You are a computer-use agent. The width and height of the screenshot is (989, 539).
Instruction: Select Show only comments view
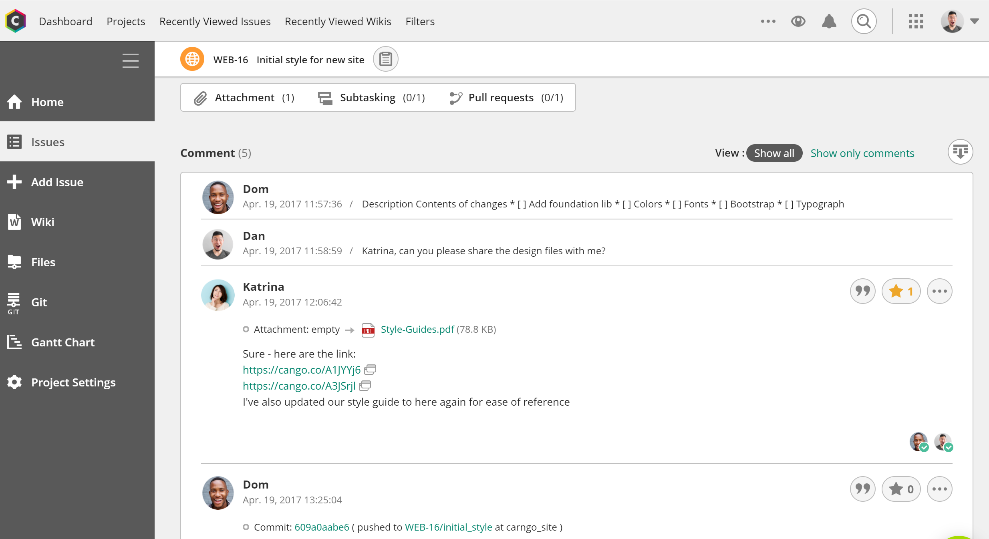pos(862,153)
